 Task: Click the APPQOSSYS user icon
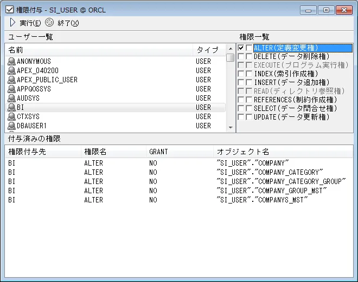point(11,89)
